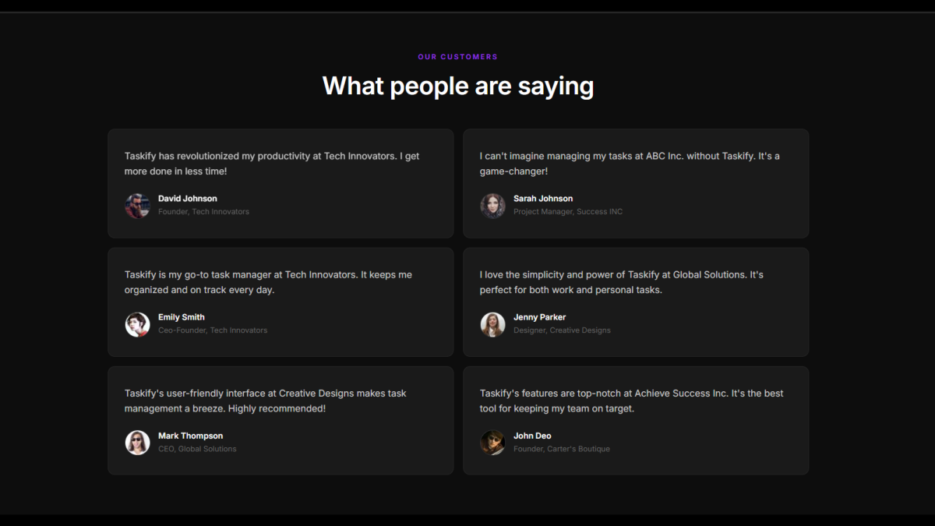Screen dimensions: 935x526
Task: Open Mark Thompson's profile avatar
Action: 137,443
